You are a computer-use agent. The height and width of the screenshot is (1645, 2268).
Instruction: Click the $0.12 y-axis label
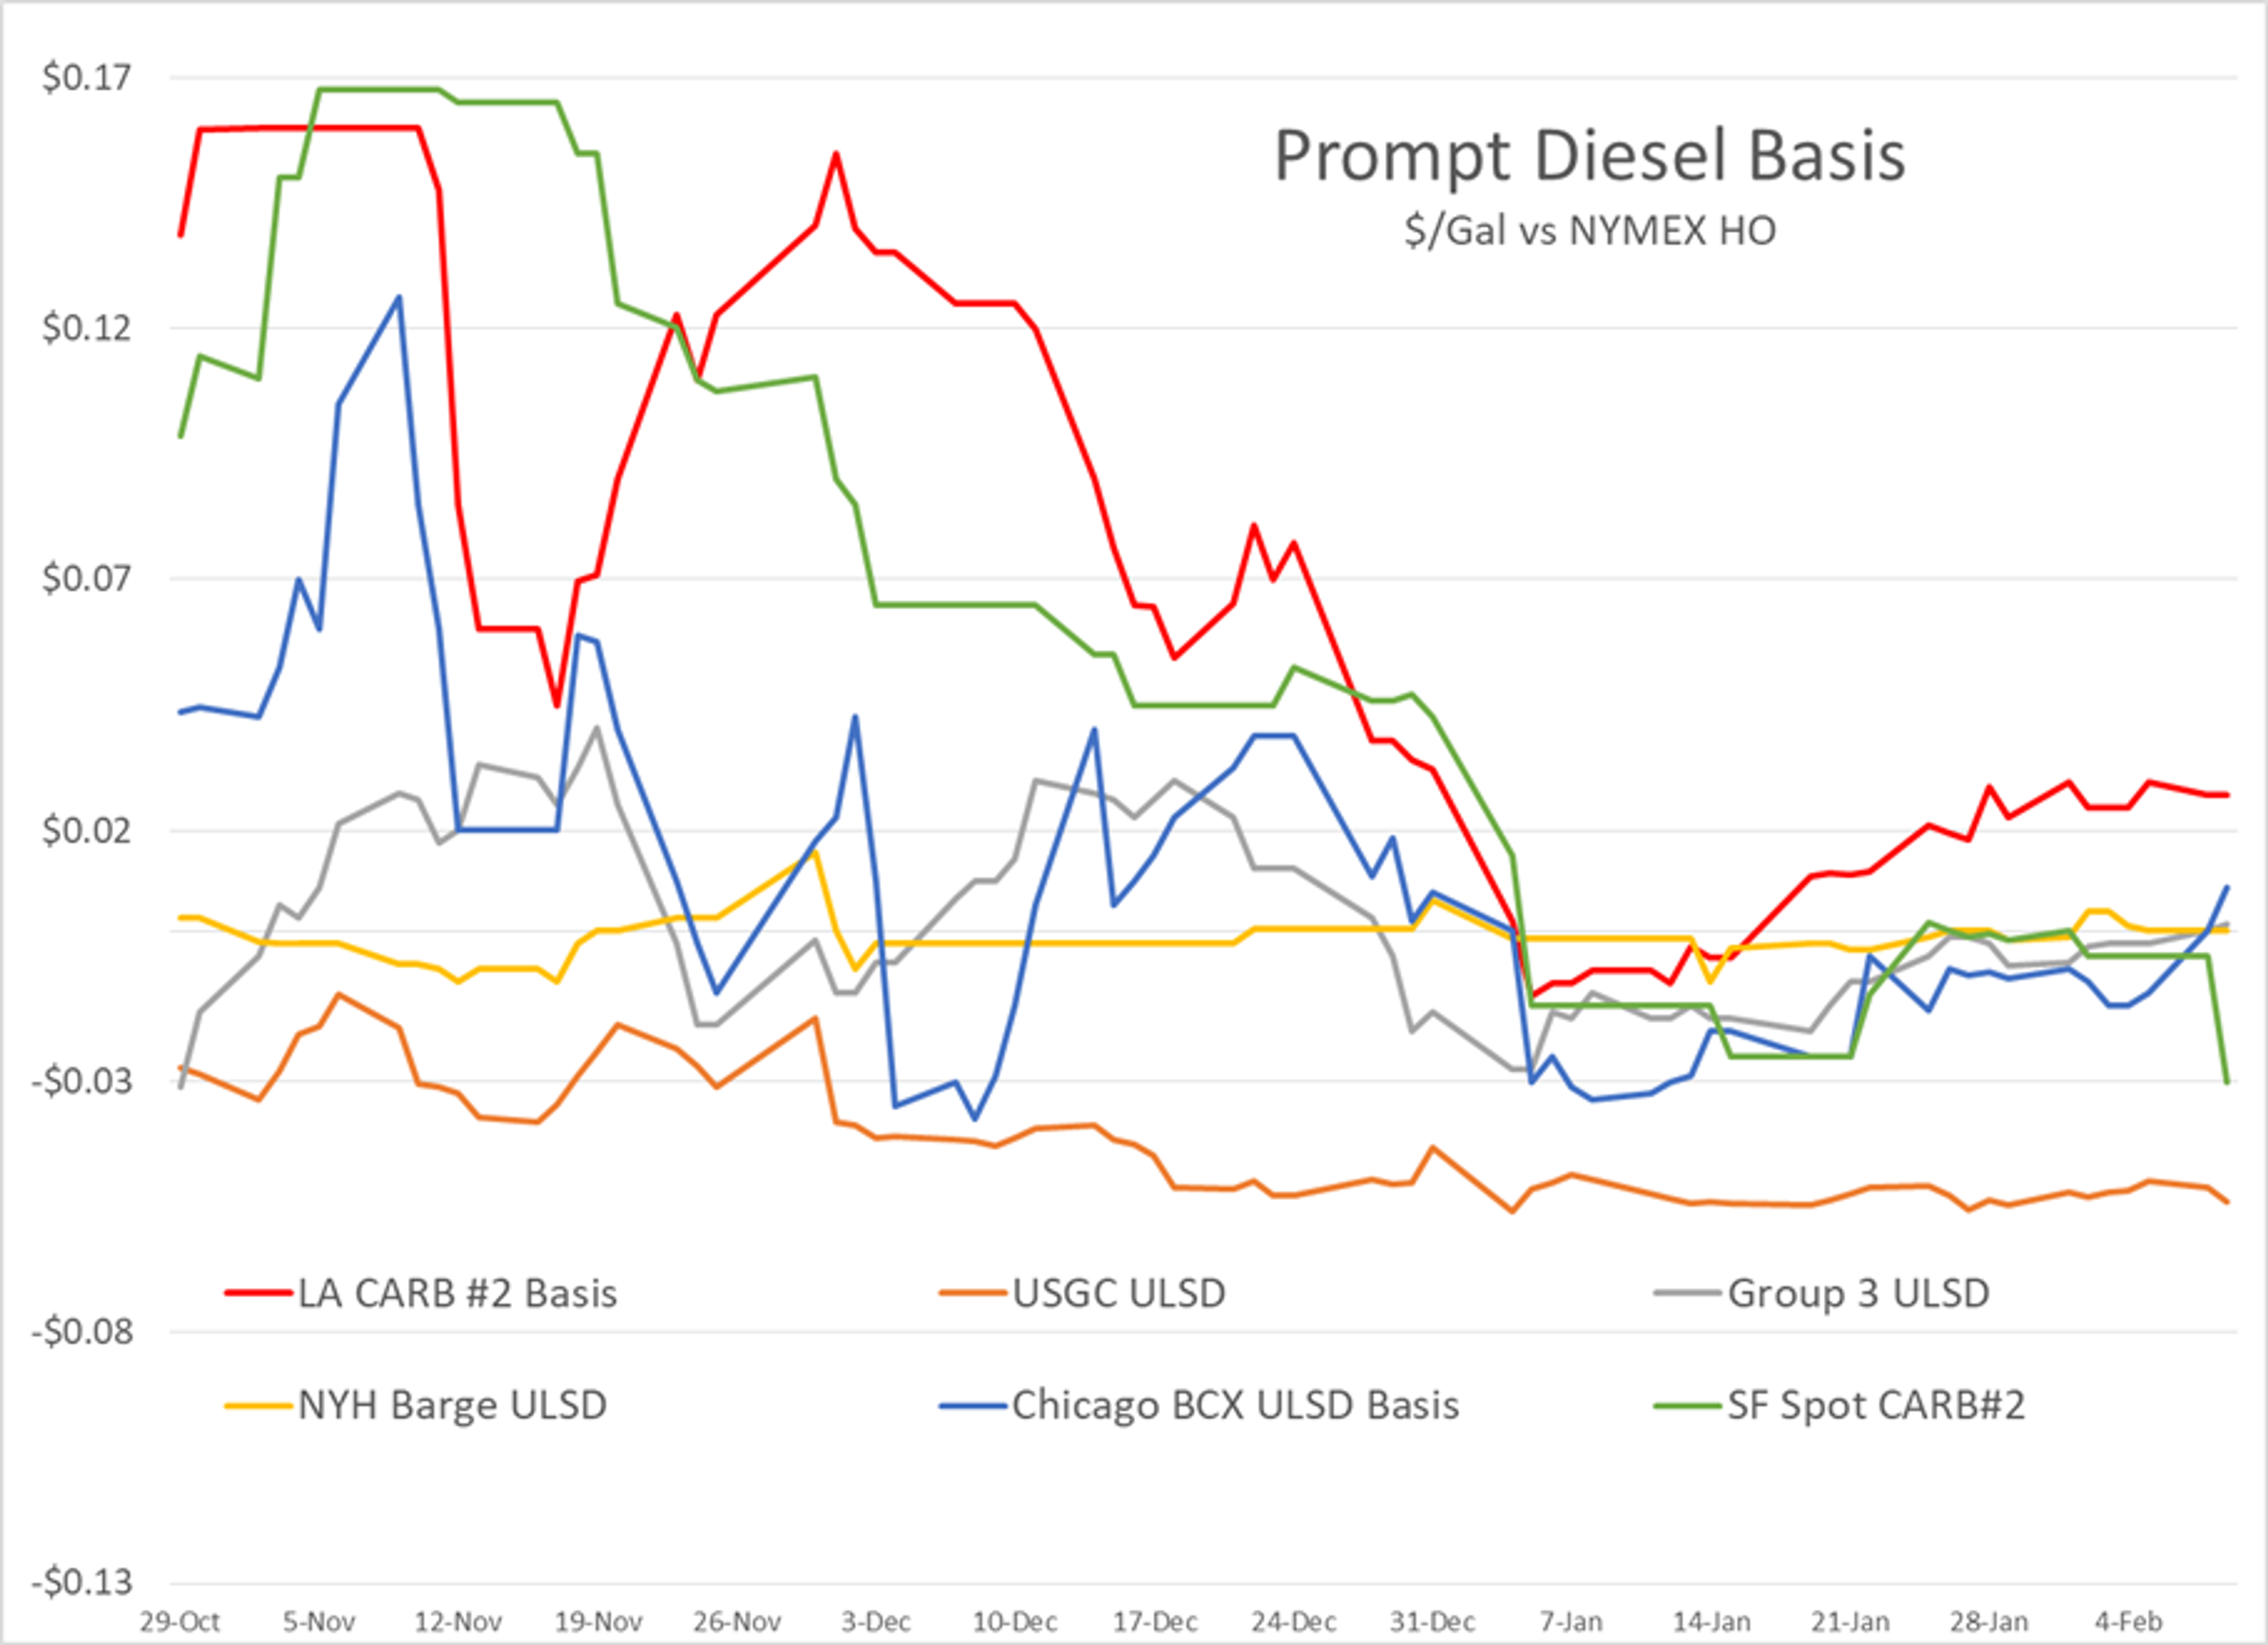pos(87,327)
